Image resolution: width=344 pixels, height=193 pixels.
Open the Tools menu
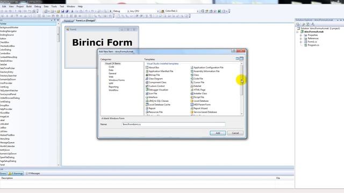click(x=54, y=6)
